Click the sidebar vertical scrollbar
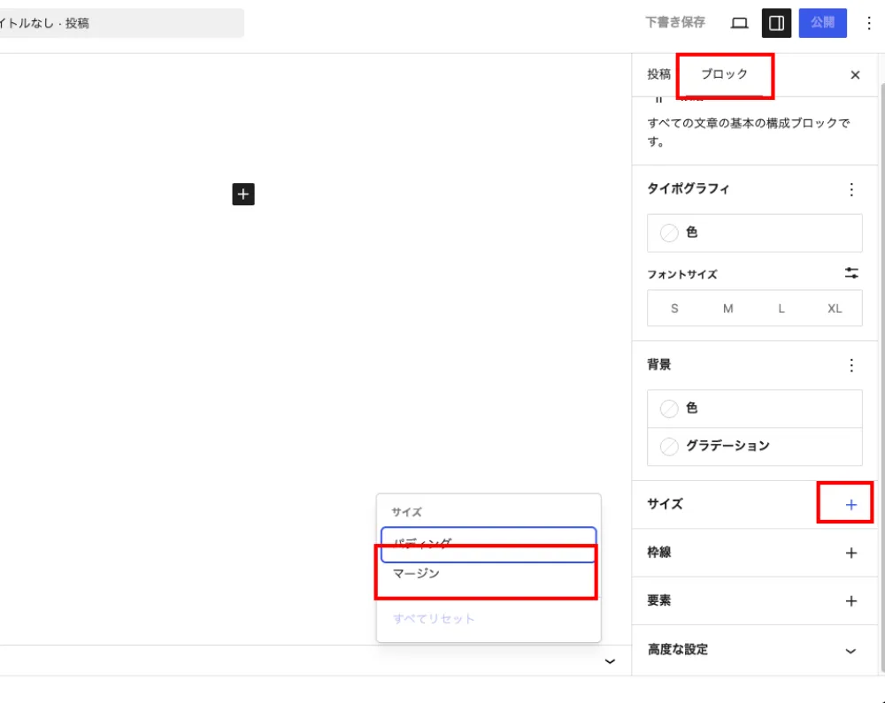 881,378
